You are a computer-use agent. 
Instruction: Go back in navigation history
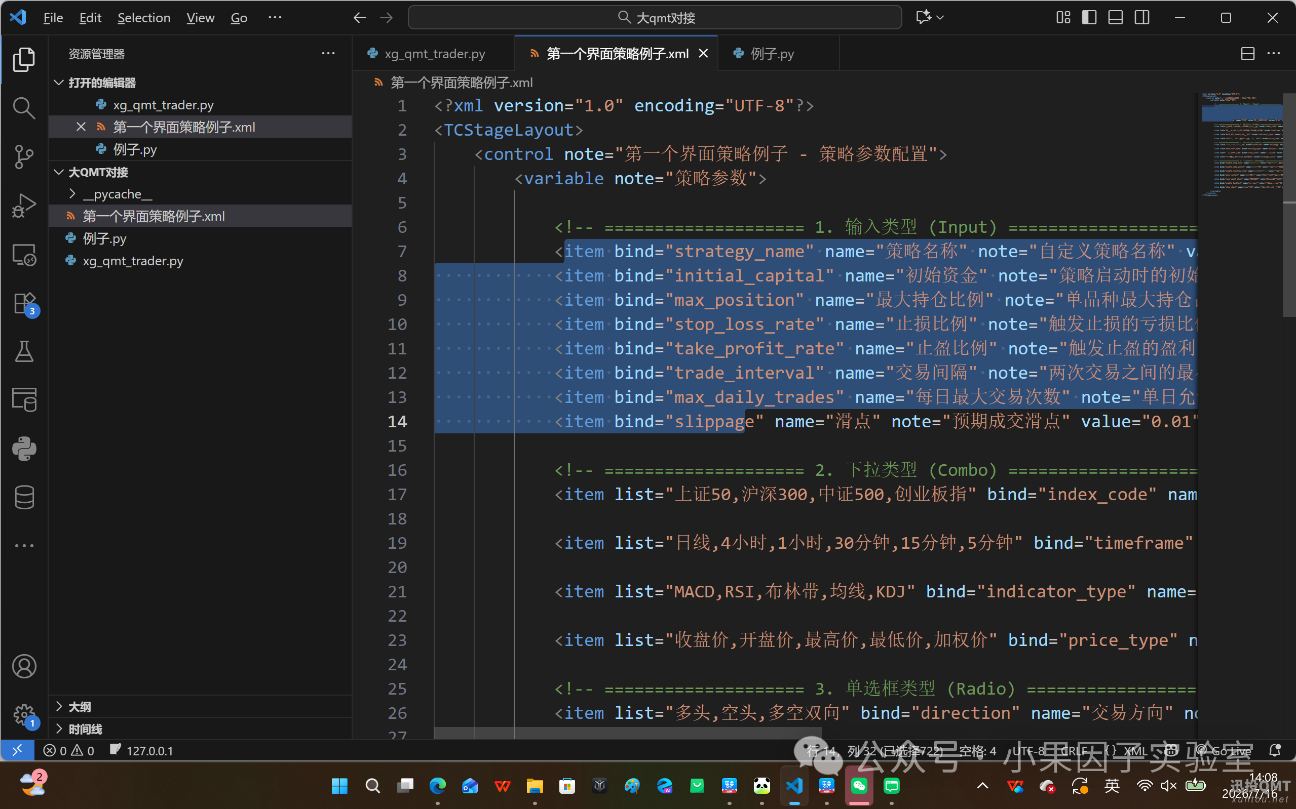tap(360, 18)
